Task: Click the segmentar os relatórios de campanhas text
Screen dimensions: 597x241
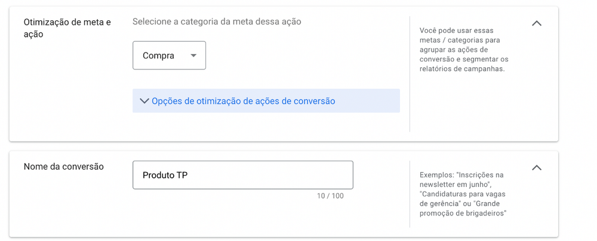Action: point(464,64)
